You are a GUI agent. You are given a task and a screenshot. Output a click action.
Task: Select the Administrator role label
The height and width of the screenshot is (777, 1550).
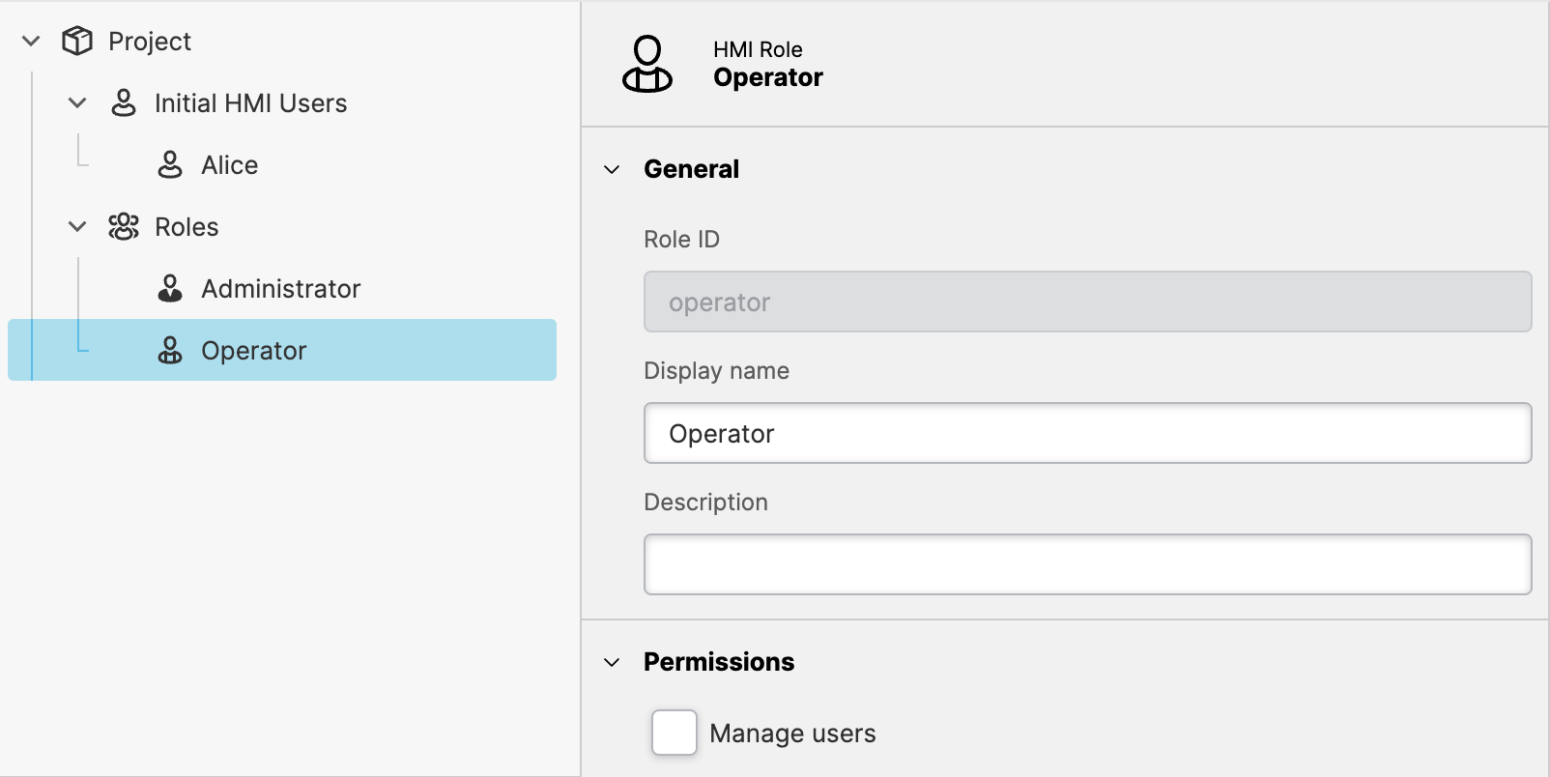click(x=280, y=289)
